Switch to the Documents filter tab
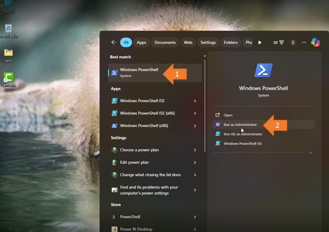329x232 pixels. 165,42
